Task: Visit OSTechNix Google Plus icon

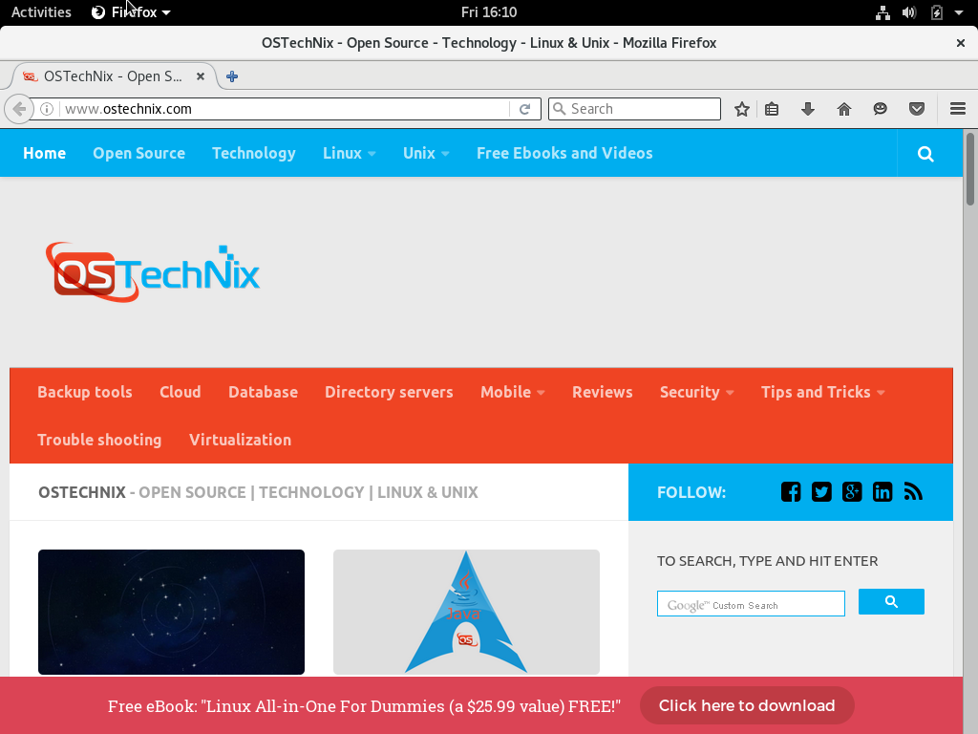Action: coord(852,492)
